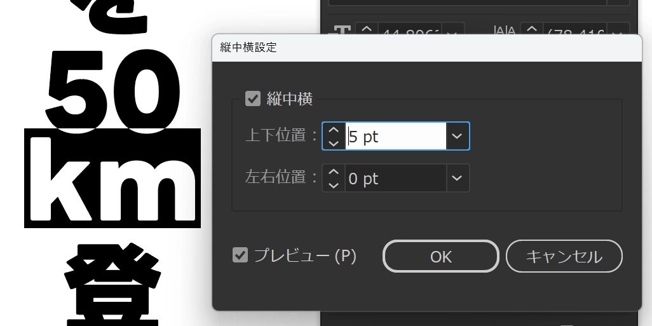This screenshot has height=326, width=652.
Task: Click the 上下位置 text field showing 5 pt
Action: click(x=395, y=136)
